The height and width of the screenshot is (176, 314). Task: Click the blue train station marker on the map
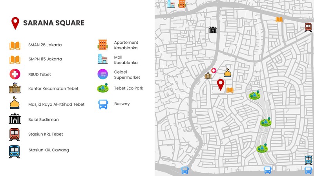tap(309, 160)
